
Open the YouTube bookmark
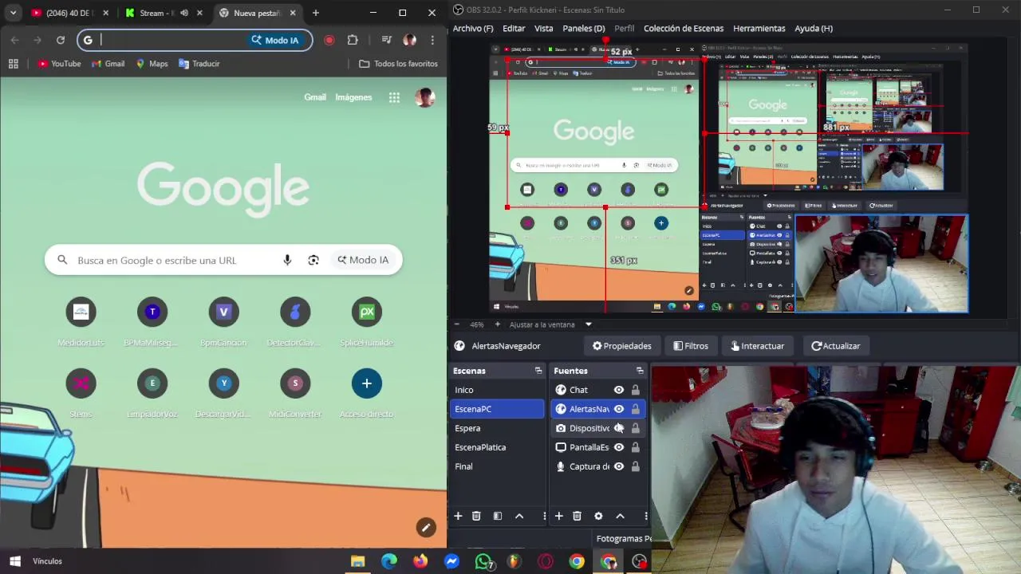click(59, 64)
